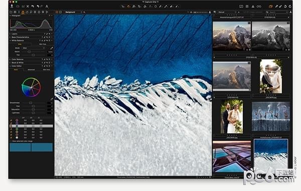Open the Details tool tab magnifier icon
301x191 pixels.
click(31, 12)
